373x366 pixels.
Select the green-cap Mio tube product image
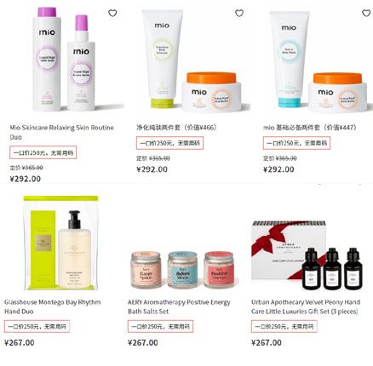192,61
